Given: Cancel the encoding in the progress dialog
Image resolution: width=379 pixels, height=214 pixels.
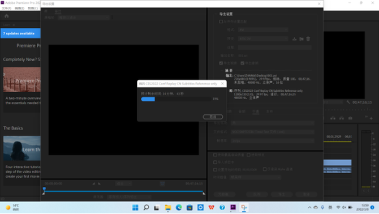Looking at the screenshot, I should point(213,117).
